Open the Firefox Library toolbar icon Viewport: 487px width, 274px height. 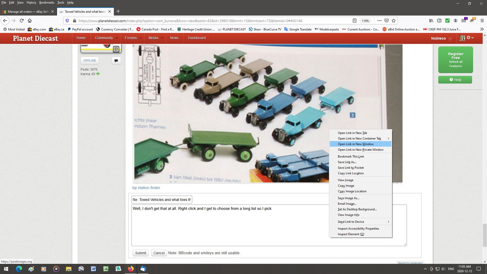click(x=431, y=21)
